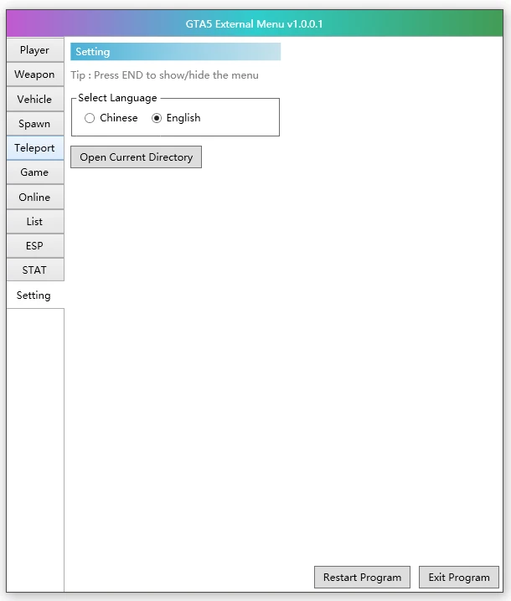This screenshot has height=601, width=511.
Task: Switch to the Weapon tab
Action: [x=35, y=74]
